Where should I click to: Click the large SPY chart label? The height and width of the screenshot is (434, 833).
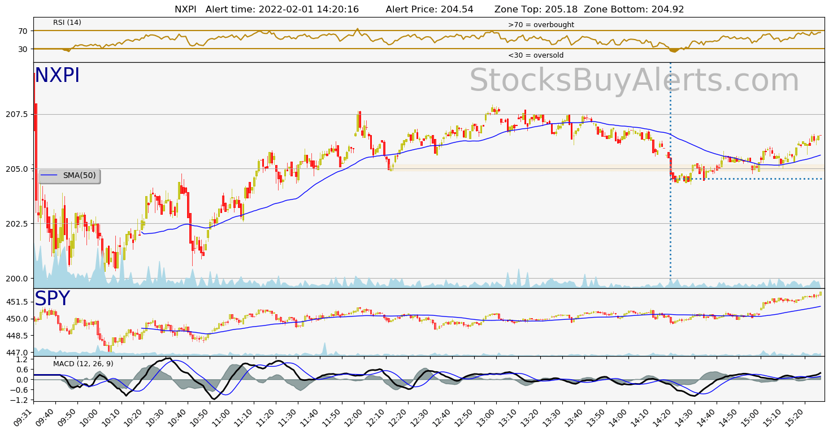[x=52, y=299]
